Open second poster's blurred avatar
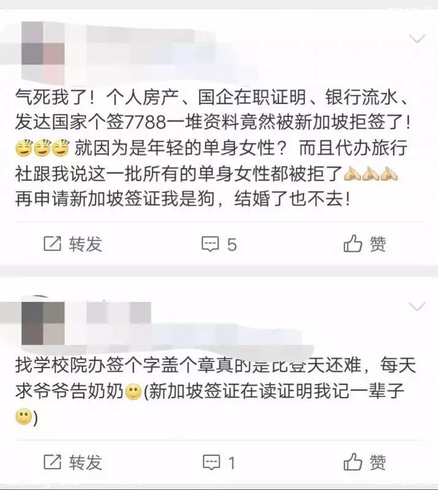 tap(43, 323)
